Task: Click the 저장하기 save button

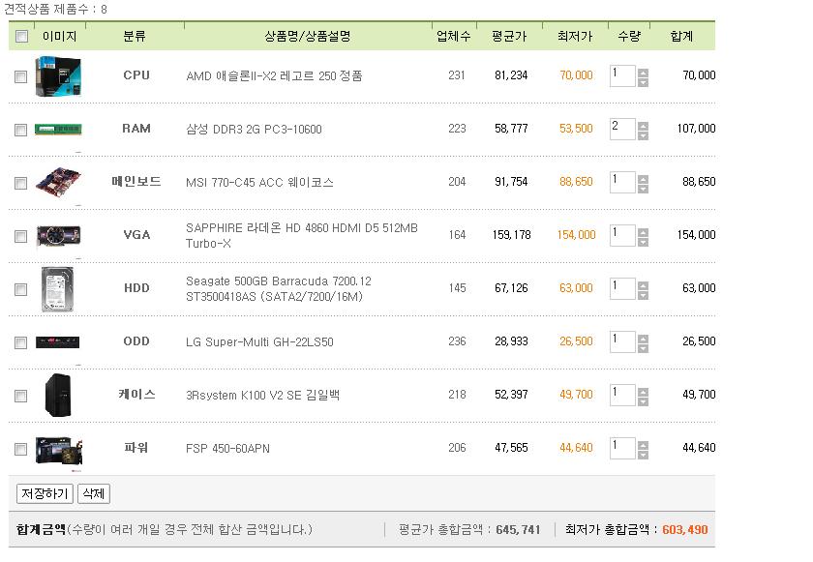Action: [x=45, y=493]
